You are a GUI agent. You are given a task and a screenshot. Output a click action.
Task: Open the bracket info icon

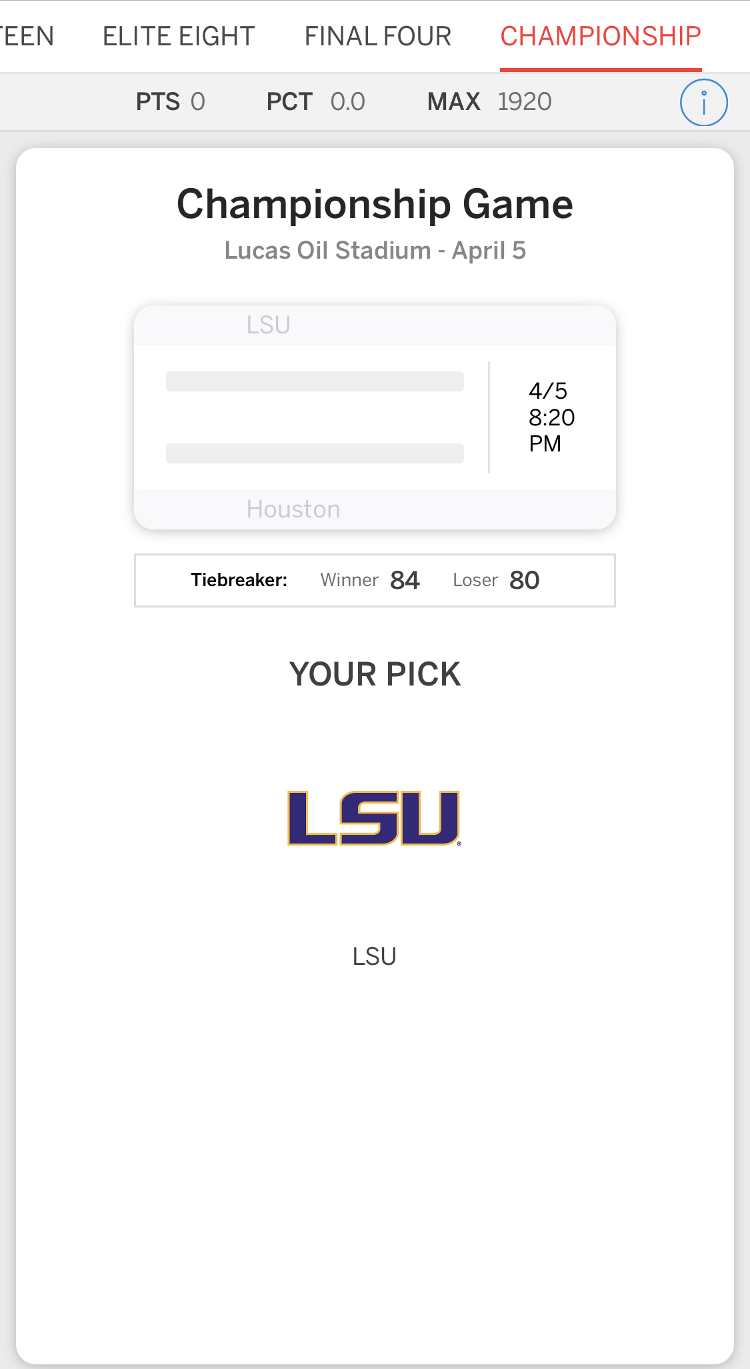pyautogui.click(x=703, y=103)
